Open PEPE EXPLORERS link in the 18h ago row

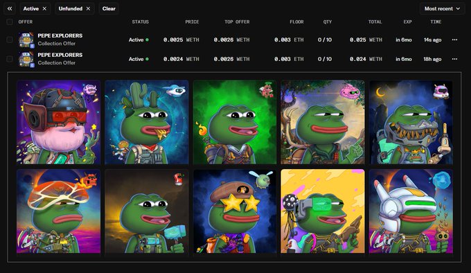click(60, 55)
